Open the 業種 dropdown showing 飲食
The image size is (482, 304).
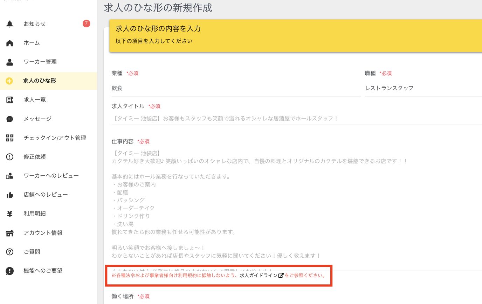click(236, 88)
